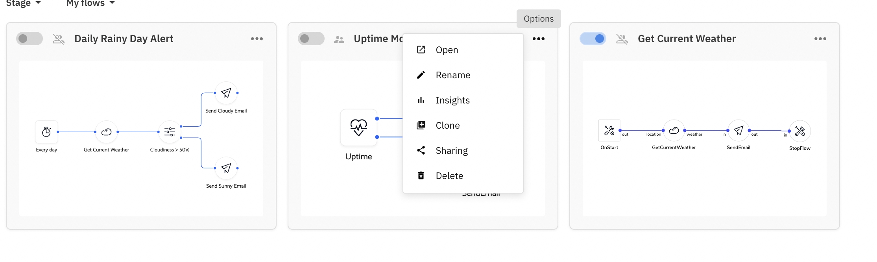Screen dimensions: 877x262
Task: Click the Send Cloudy Email node icon
Action: tap(226, 93)
